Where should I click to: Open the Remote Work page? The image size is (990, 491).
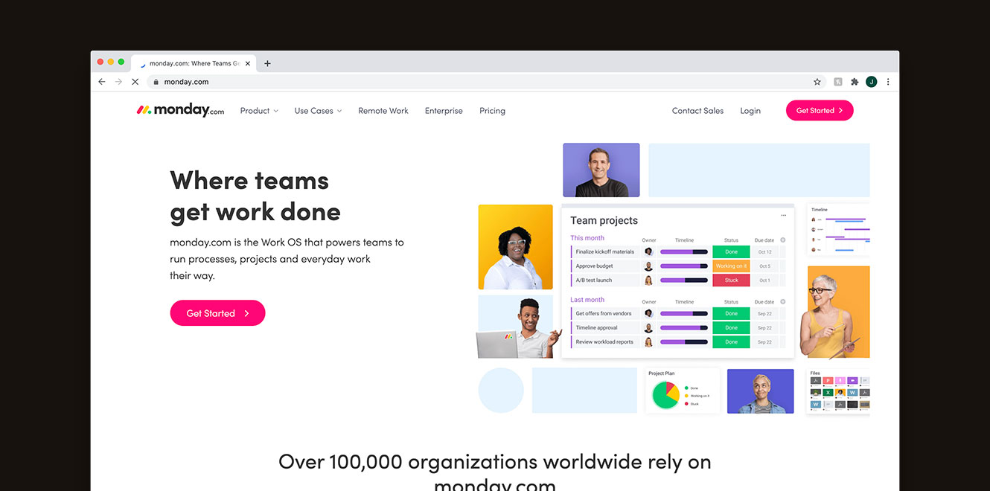pos(383,111)
